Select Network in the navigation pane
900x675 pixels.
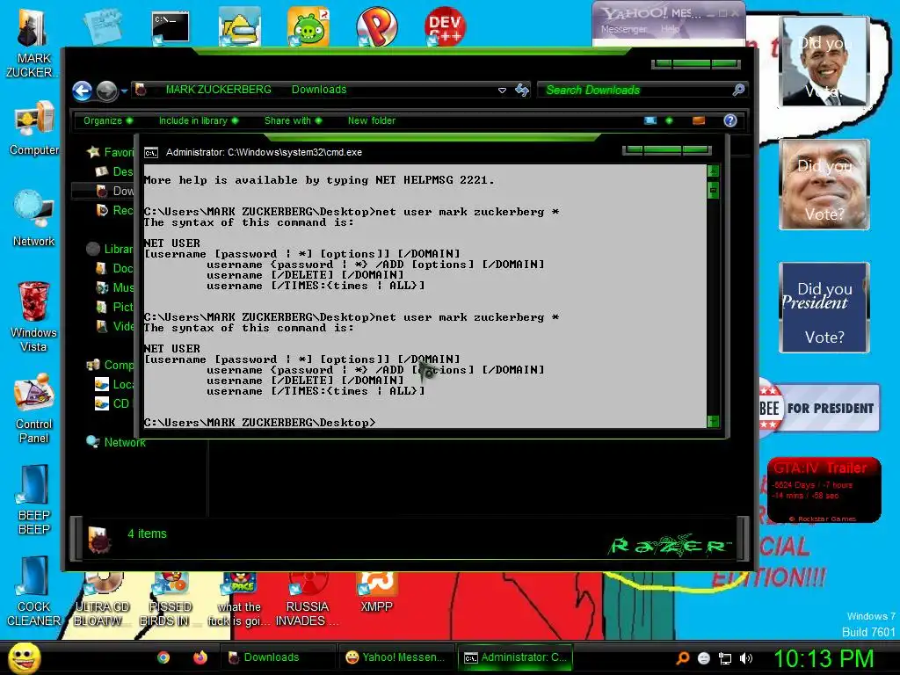(116, 442)
